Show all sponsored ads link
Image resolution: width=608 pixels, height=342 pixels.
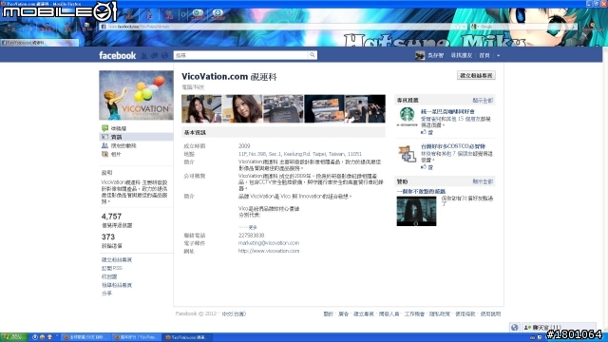pos(483,181)
